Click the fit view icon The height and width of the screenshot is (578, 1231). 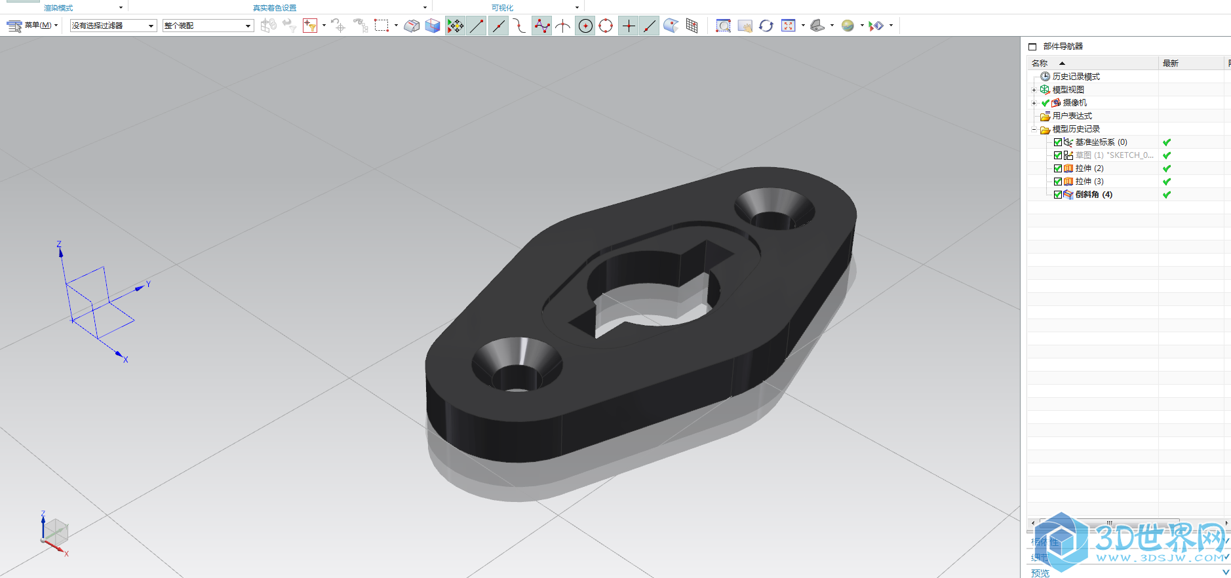tap(788, 26)
